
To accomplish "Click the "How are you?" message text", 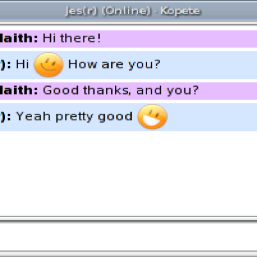I will click(x=114, y=64).
